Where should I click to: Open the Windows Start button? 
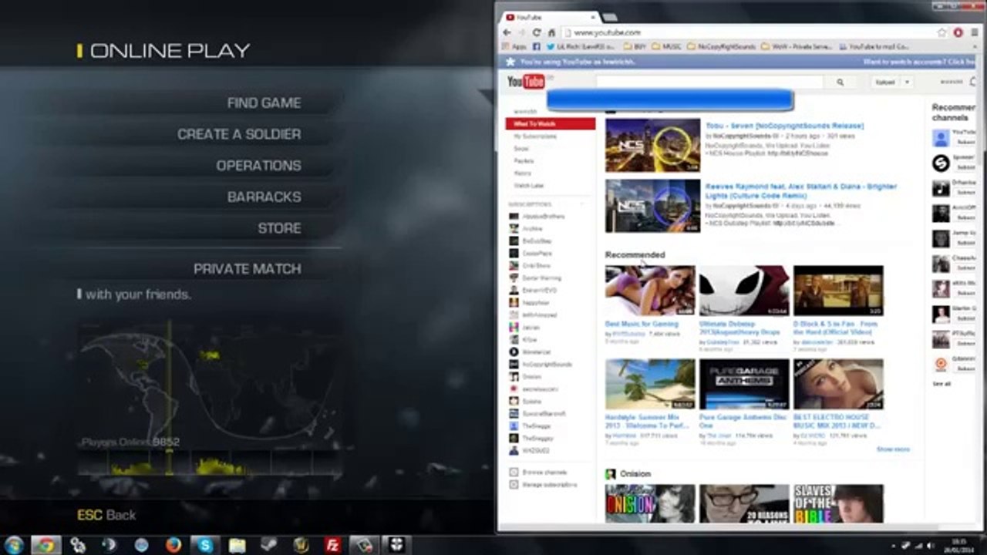pyautogui.click(x=15, y=545)
